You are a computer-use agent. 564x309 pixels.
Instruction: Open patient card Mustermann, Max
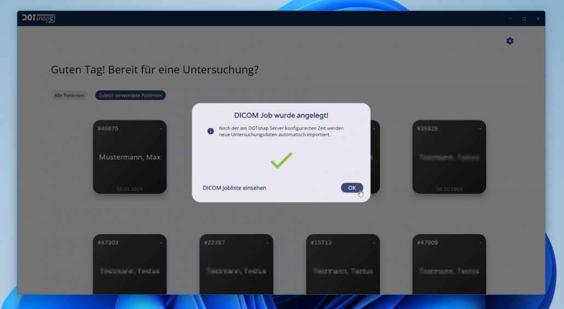pyautogui.click(x=130, y=157)
